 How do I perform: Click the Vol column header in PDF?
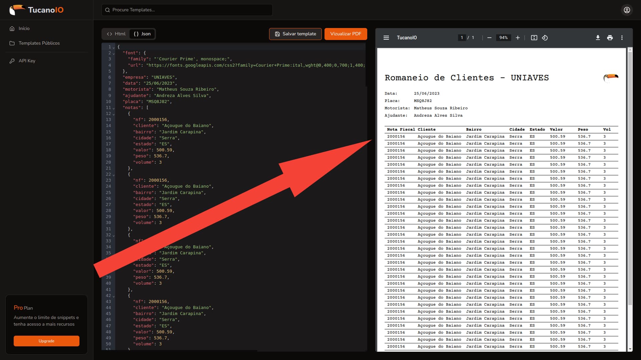coord(607,129)
